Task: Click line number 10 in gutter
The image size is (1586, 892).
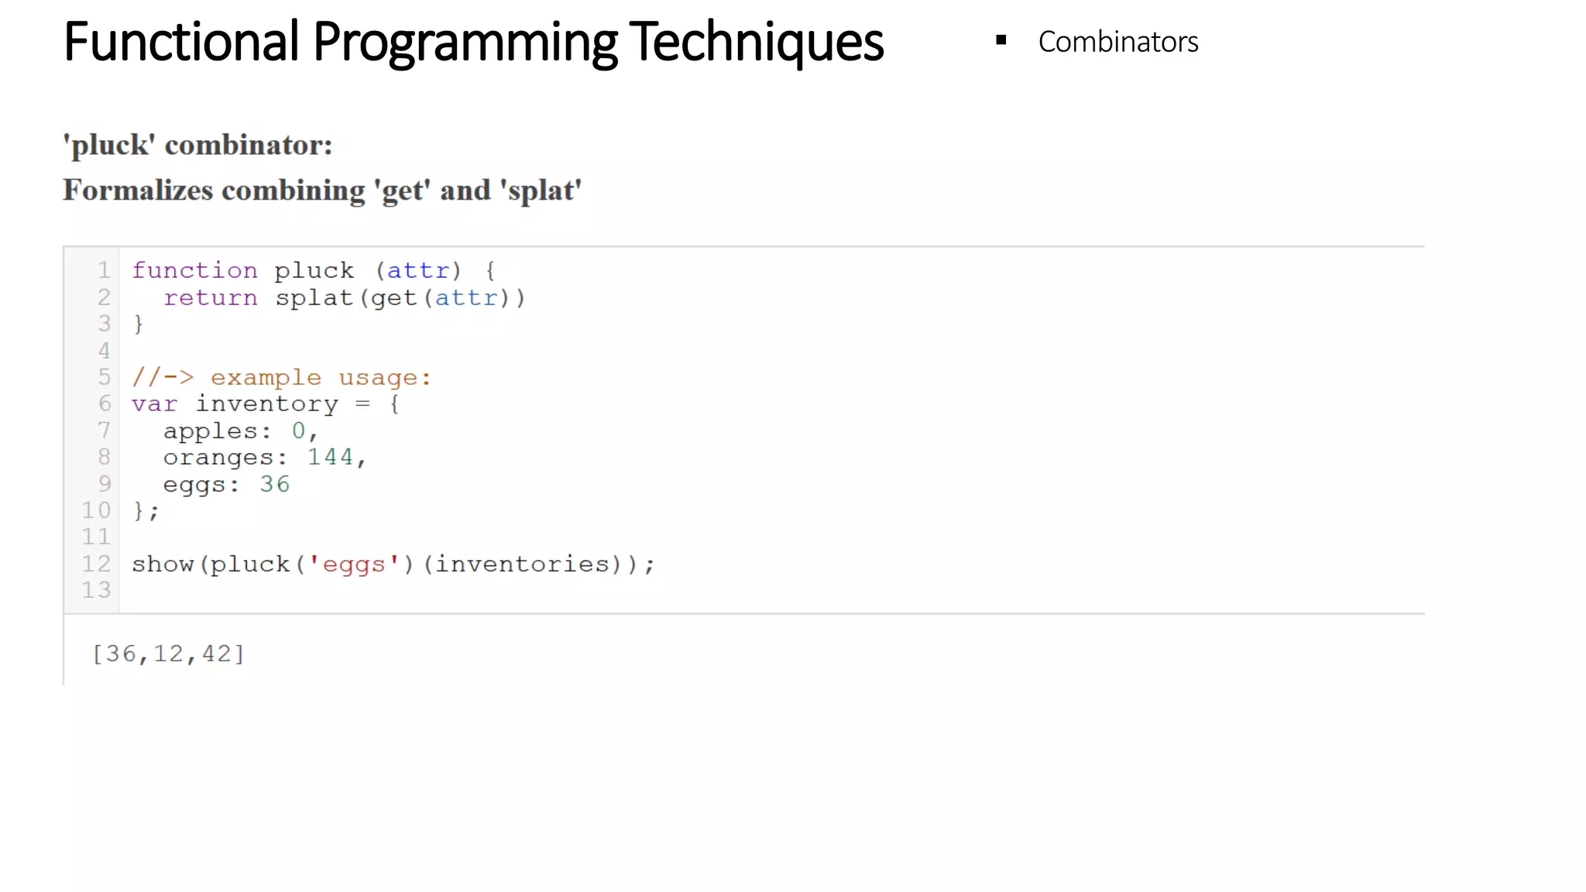Action: tap(97, 511)
